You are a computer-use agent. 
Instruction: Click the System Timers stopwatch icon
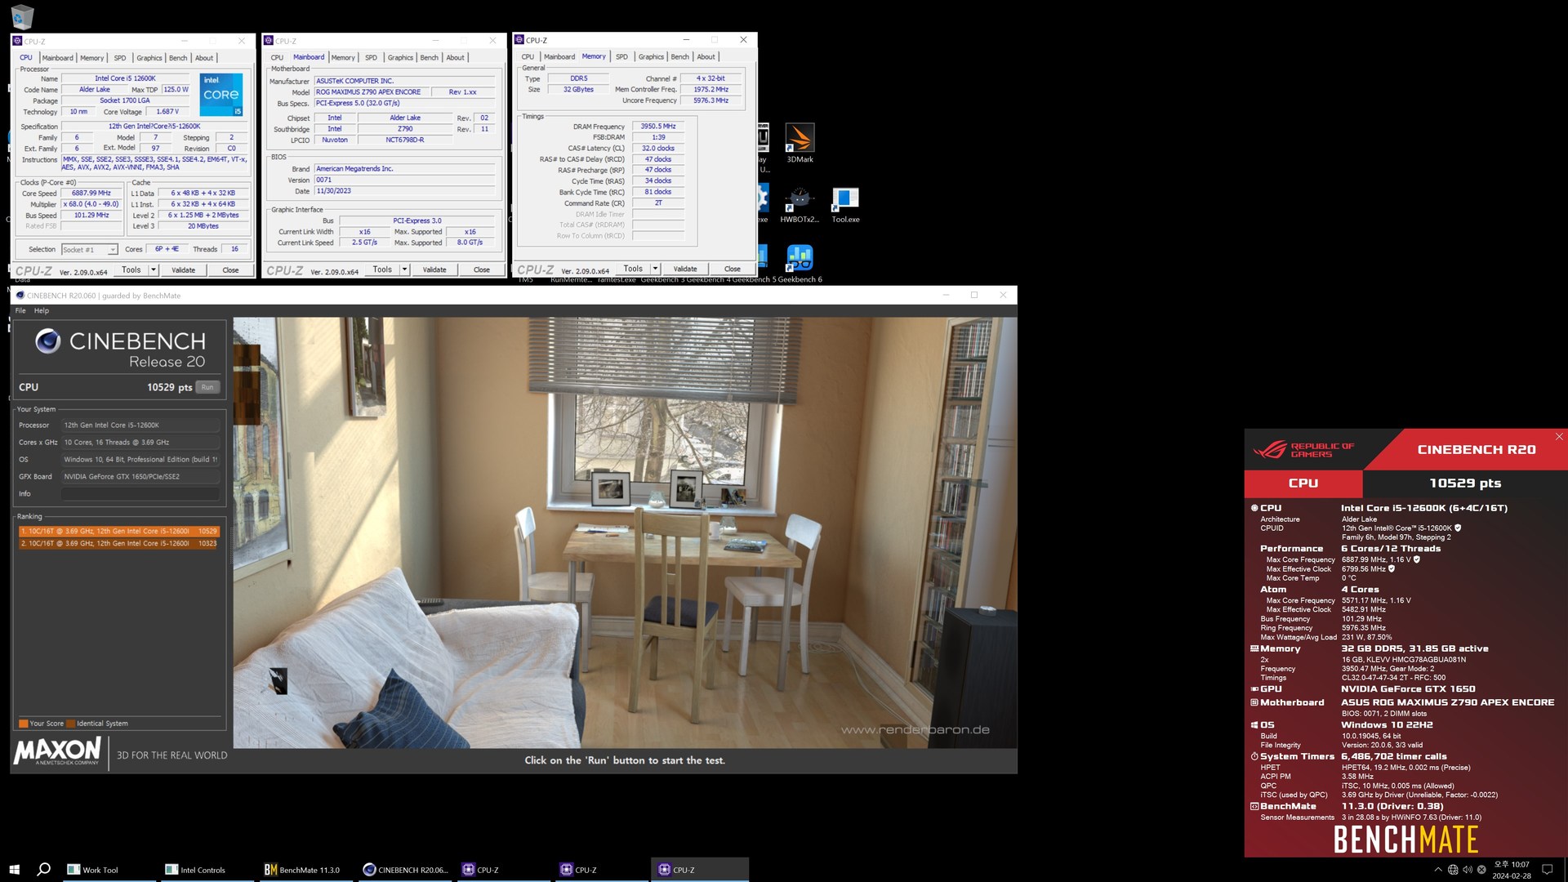1254,756
